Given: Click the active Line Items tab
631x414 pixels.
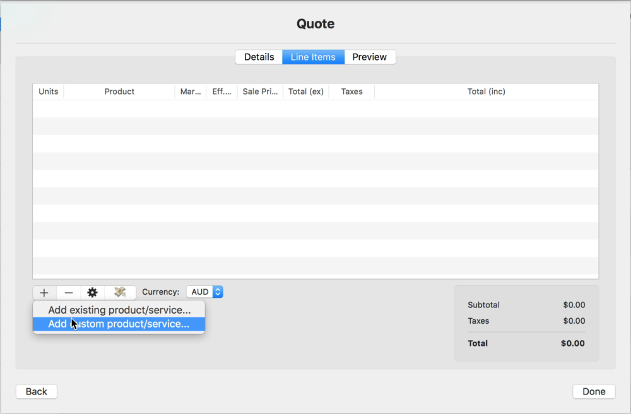Looking at the screenshot, I should (x=313, y=57).
